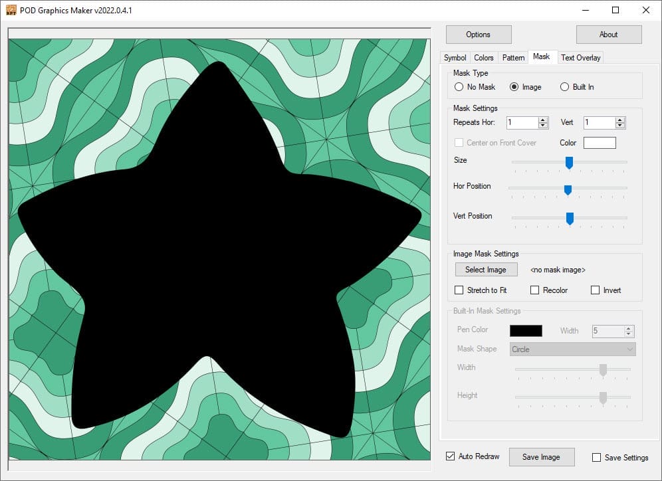This screenshot has width=662, height=481.
Task: Select the No Mask radio button
Action: (459, 87)
